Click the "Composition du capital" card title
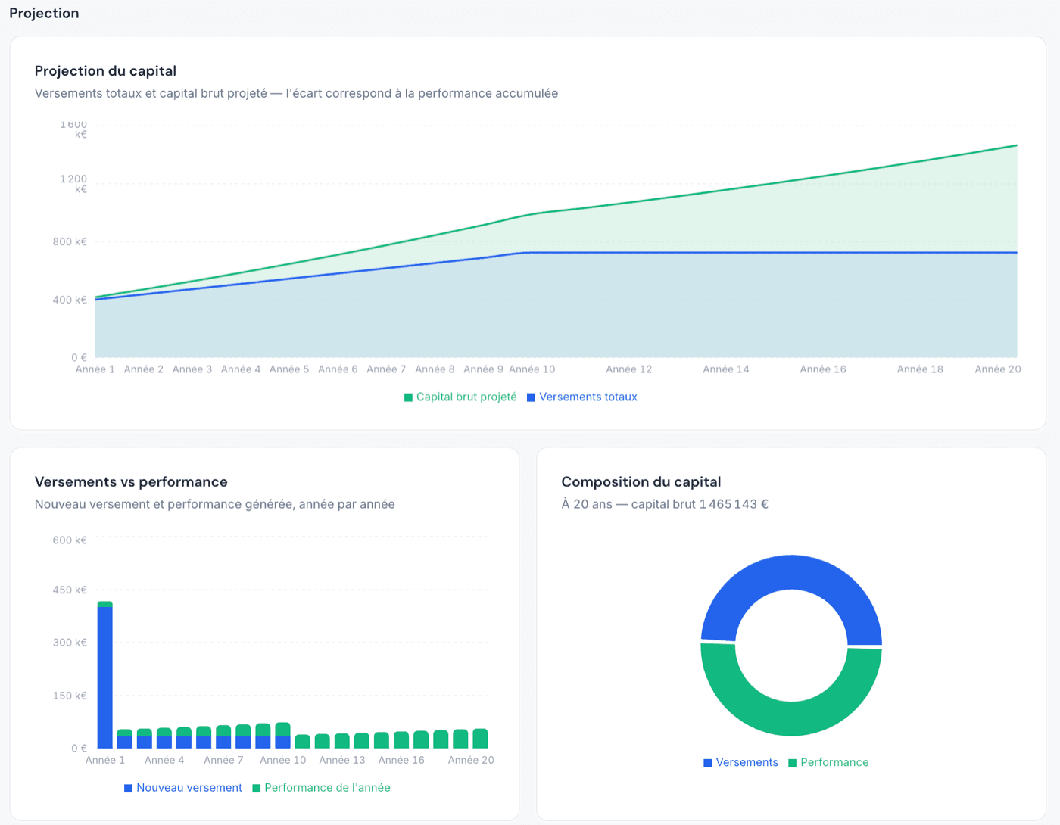This screenshot has width=1060, height=825. click(x=641, y=482)
